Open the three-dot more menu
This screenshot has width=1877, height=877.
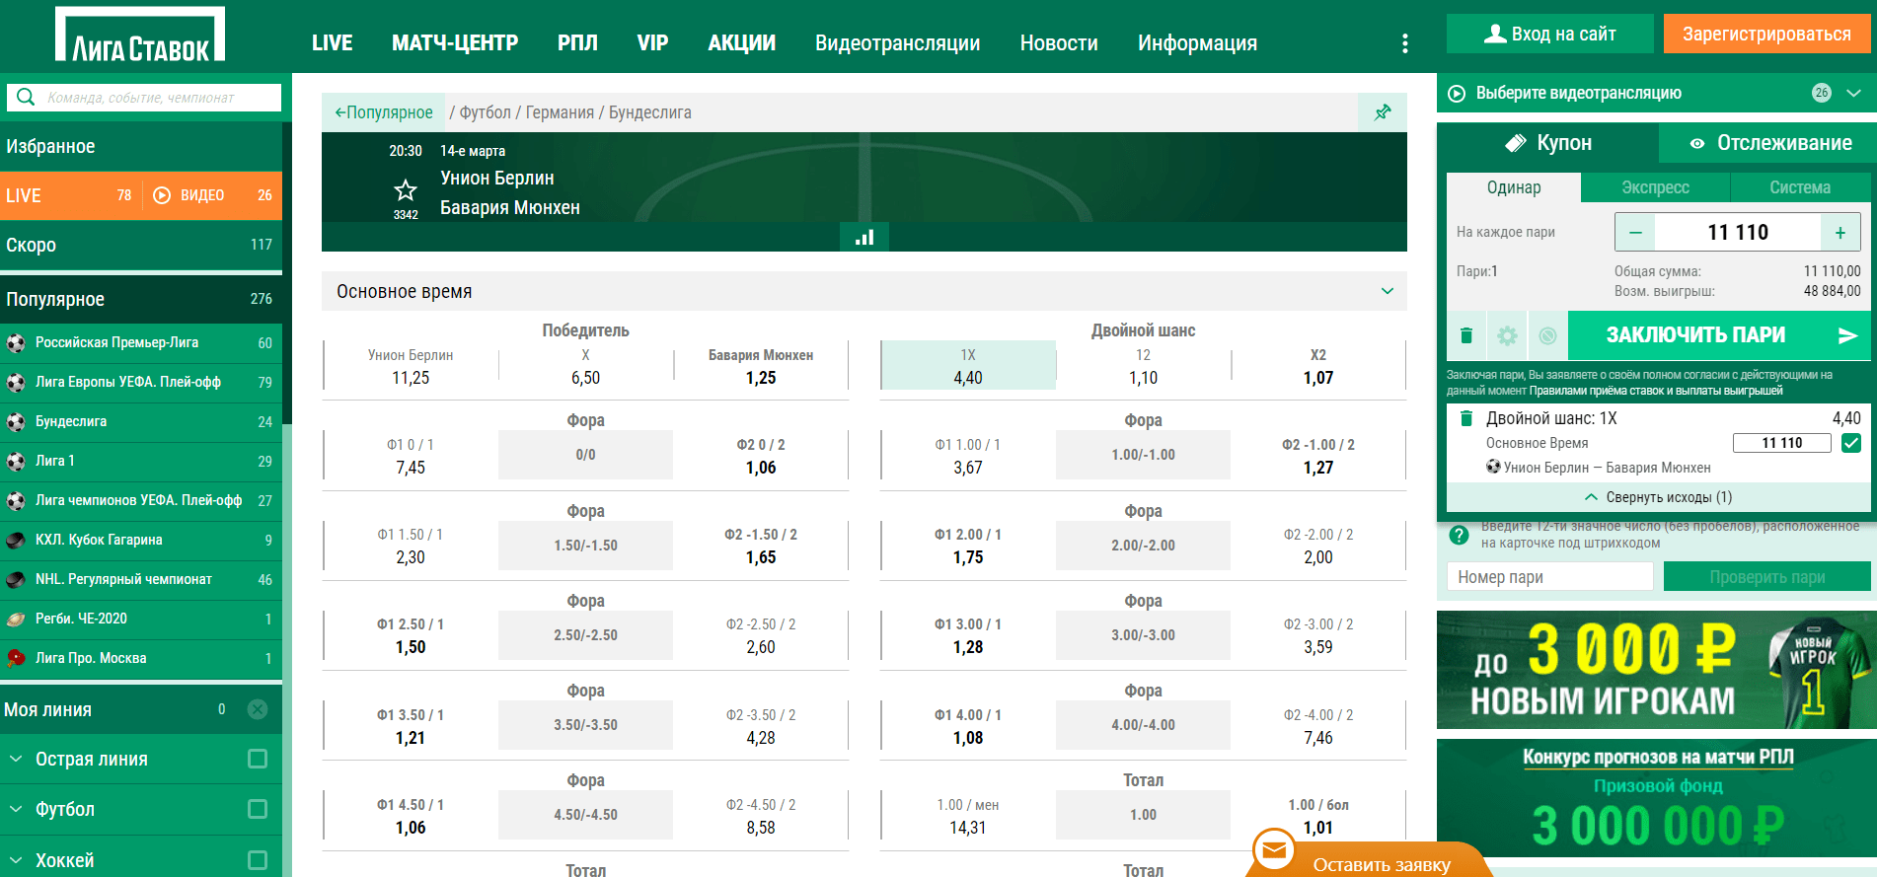tap(1404, 43)
